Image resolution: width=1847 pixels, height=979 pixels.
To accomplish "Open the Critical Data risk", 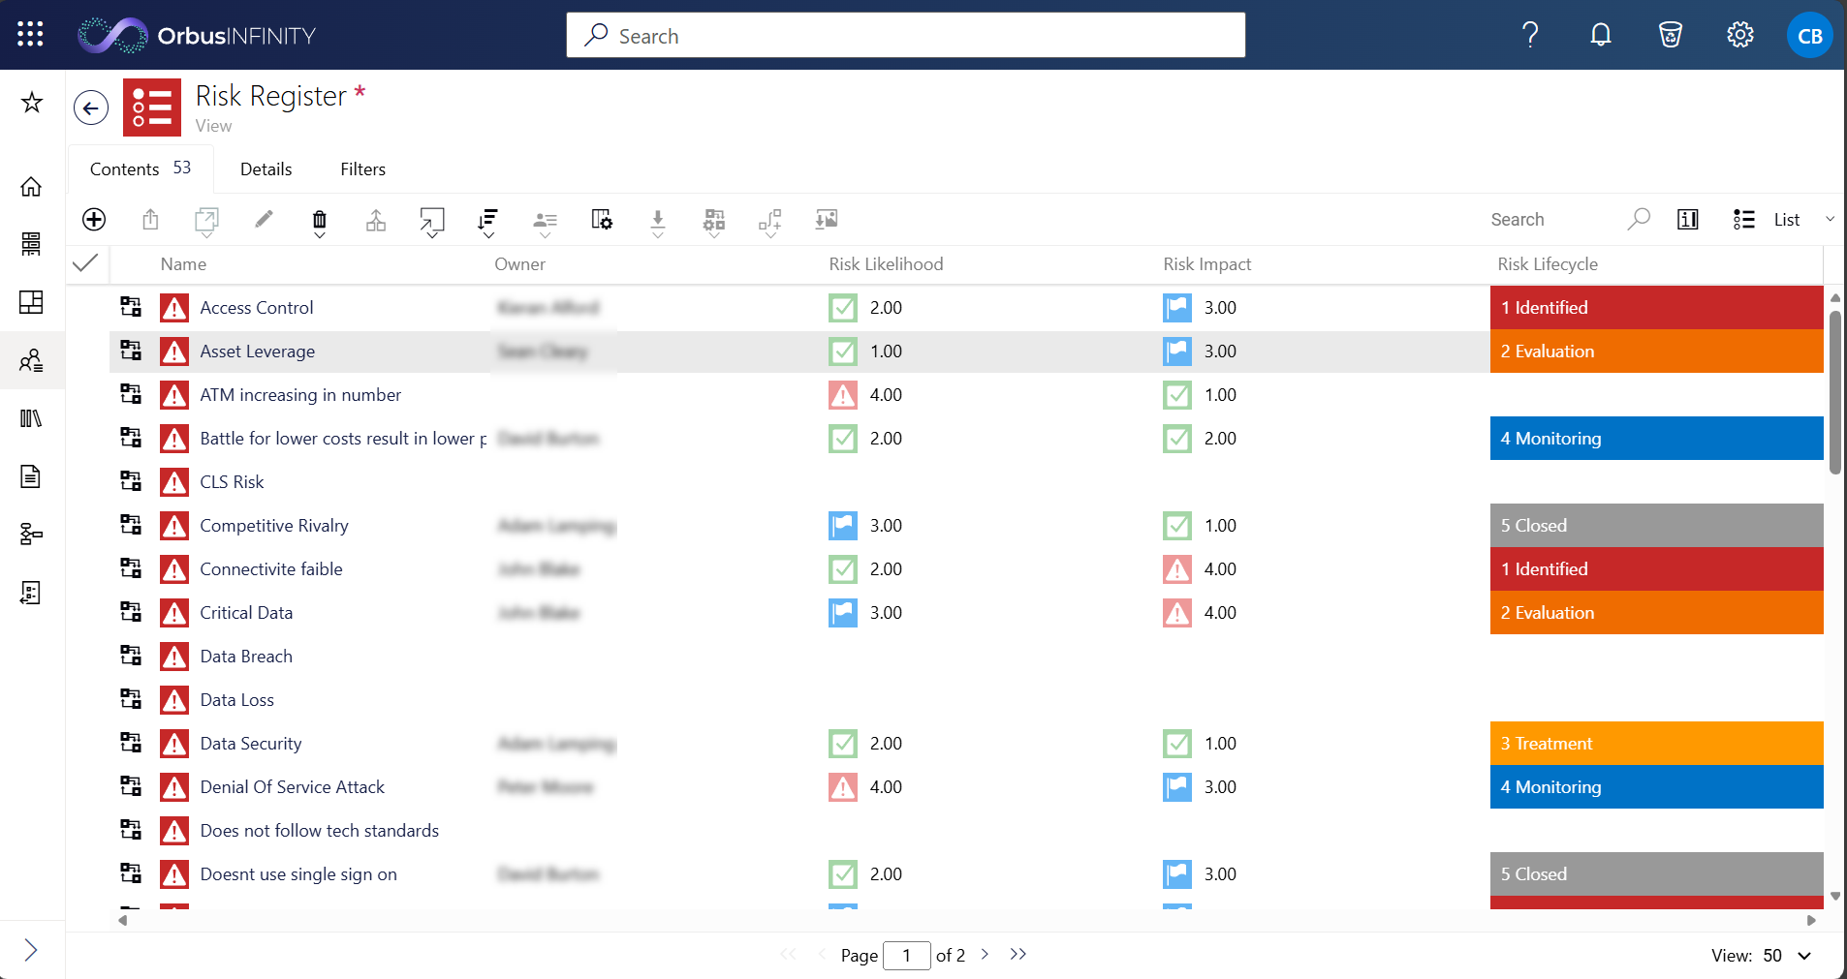I will 246,613.
